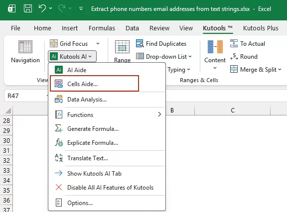
Task: Select row 31 header
Action: point(6,150)
